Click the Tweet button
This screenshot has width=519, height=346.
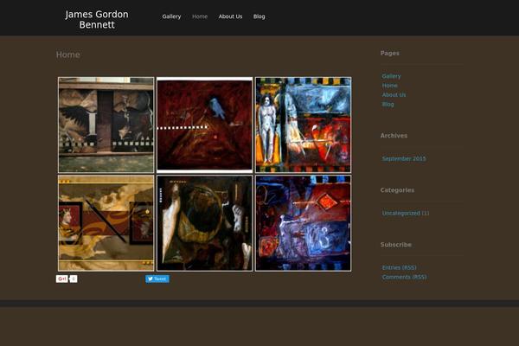[157, 279]
